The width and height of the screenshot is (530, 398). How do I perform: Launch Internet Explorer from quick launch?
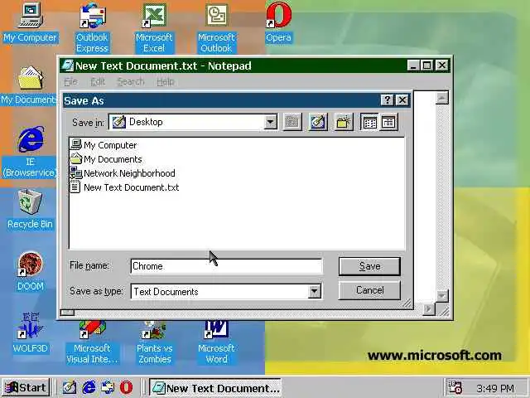(89, 387)
